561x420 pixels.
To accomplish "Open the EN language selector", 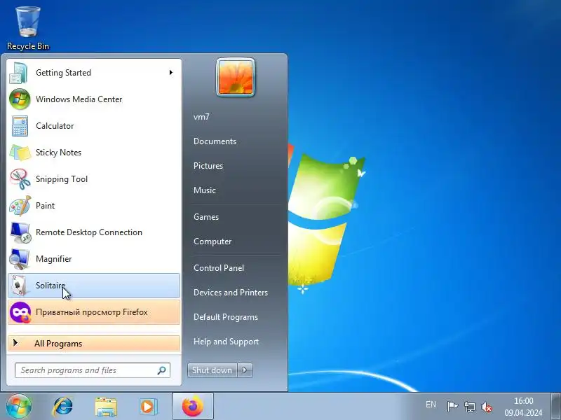I will (431, 405).
